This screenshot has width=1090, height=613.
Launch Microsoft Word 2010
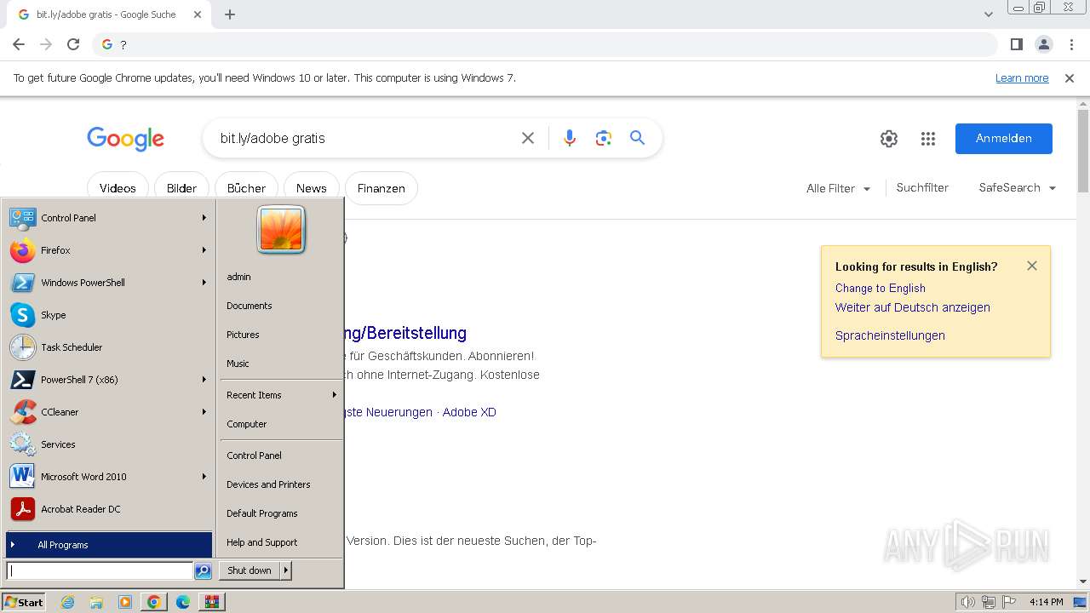[108, 477]
